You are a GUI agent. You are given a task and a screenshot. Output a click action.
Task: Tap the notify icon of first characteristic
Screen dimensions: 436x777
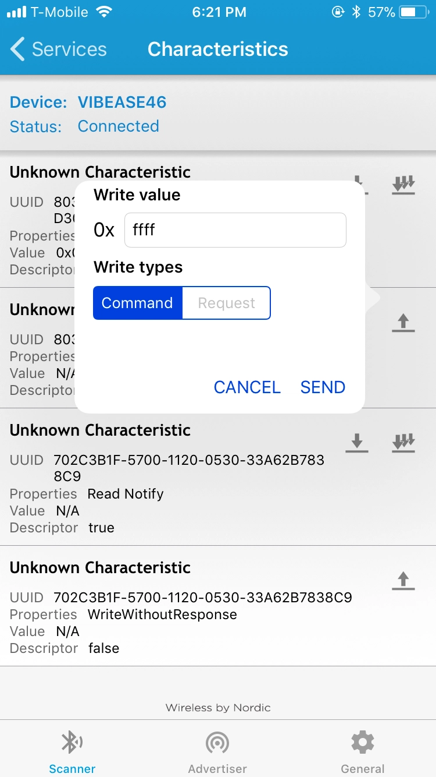[403, 185]
